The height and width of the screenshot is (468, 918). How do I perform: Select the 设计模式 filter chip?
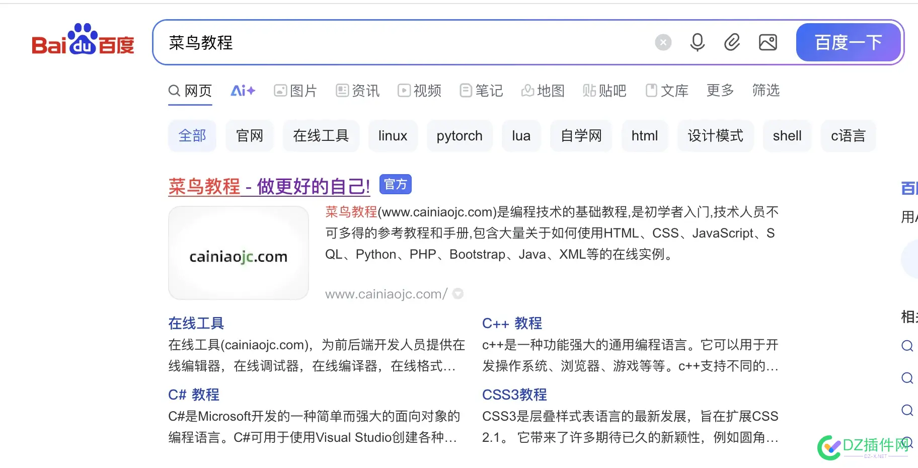[715, 136]
